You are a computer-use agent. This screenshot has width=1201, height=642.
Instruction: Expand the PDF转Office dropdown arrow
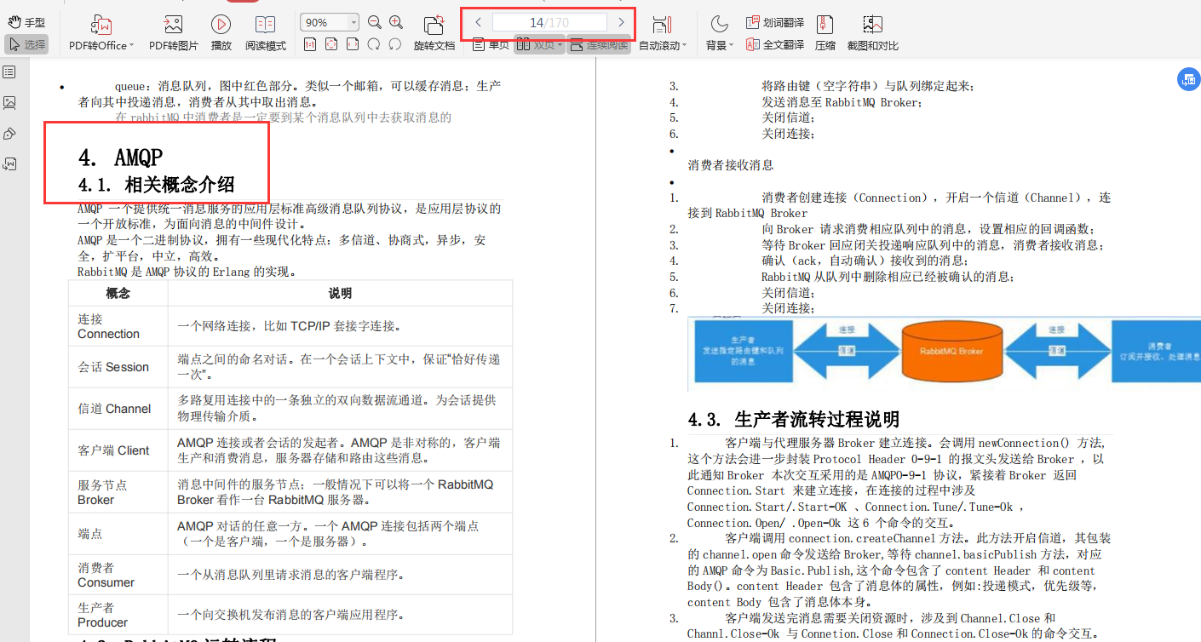(x=132, y=46)
